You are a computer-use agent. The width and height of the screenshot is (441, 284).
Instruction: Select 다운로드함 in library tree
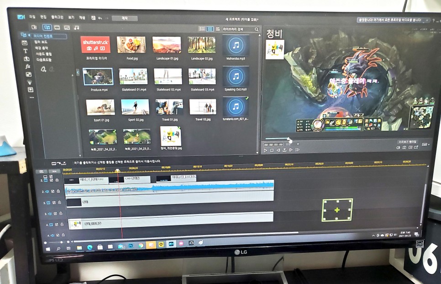click(44, 60)
